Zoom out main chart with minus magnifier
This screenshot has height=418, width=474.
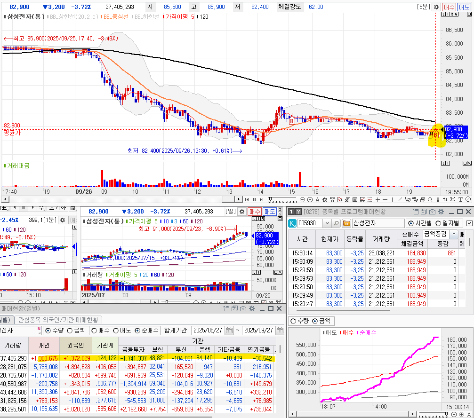click(x=302, y=200)
